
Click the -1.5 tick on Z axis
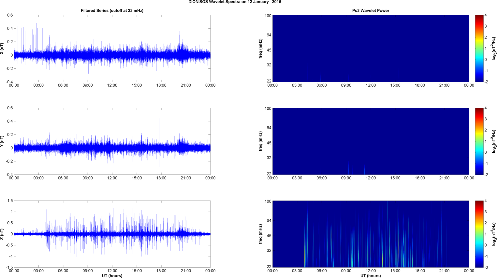(x=9, y=267)
